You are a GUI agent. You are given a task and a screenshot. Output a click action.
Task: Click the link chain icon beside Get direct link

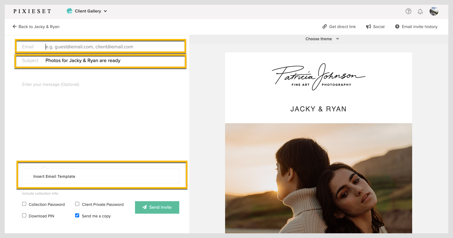(x=325, y=27)
